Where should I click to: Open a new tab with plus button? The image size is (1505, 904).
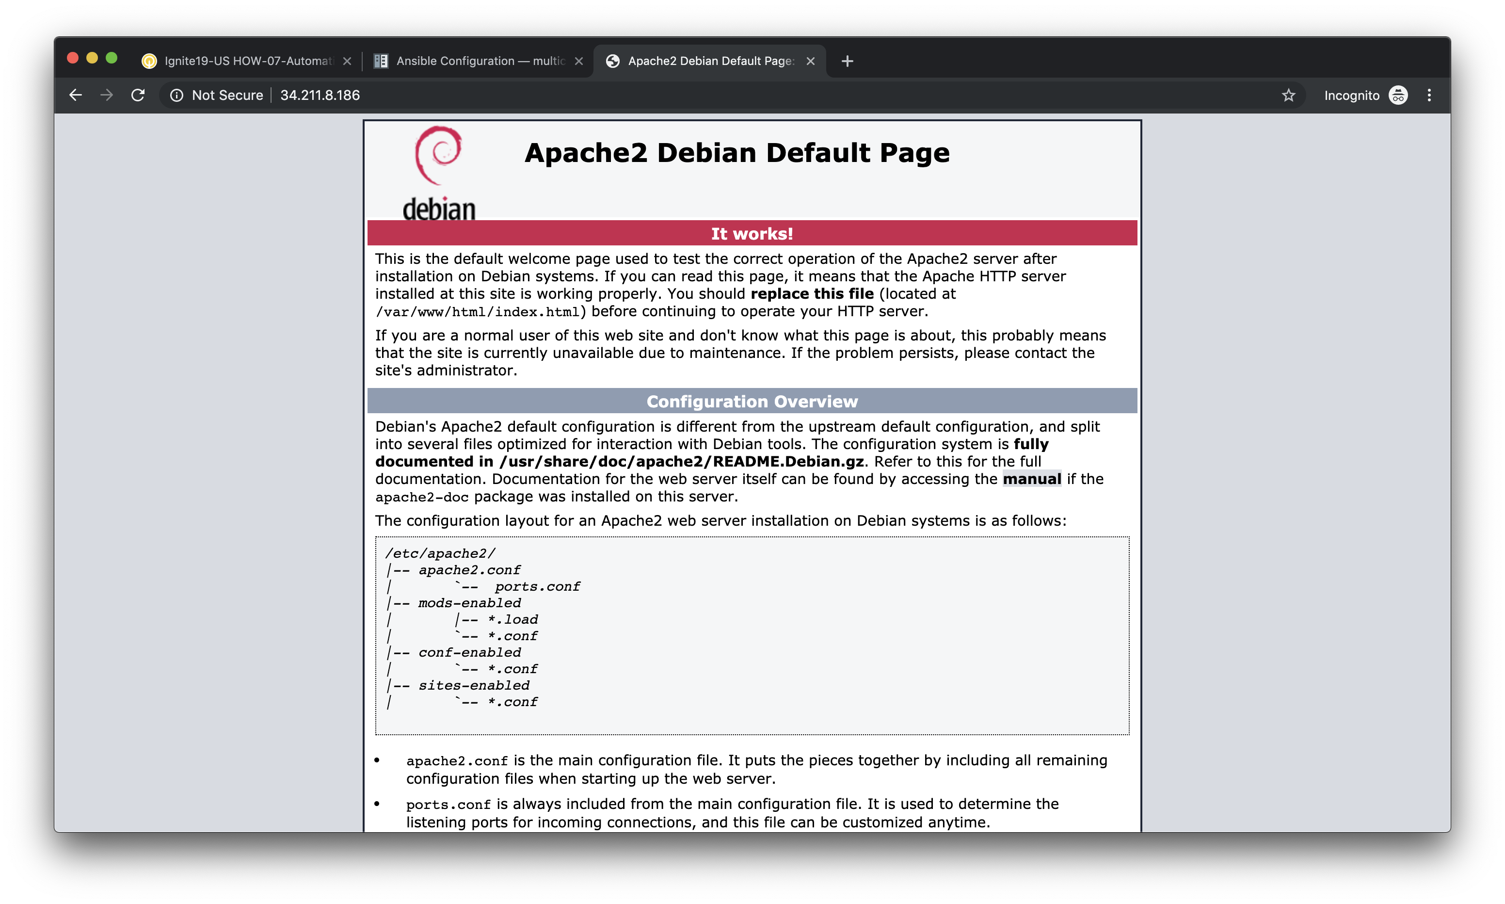tap(847, 61)
